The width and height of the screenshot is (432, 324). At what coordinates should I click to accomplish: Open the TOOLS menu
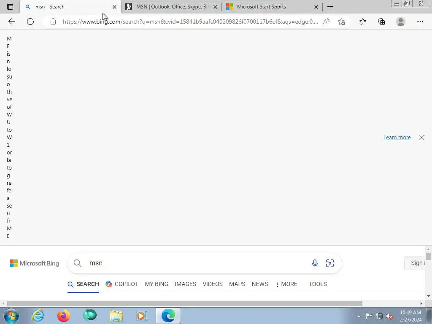pyautogui.click(x=318, y=284)
